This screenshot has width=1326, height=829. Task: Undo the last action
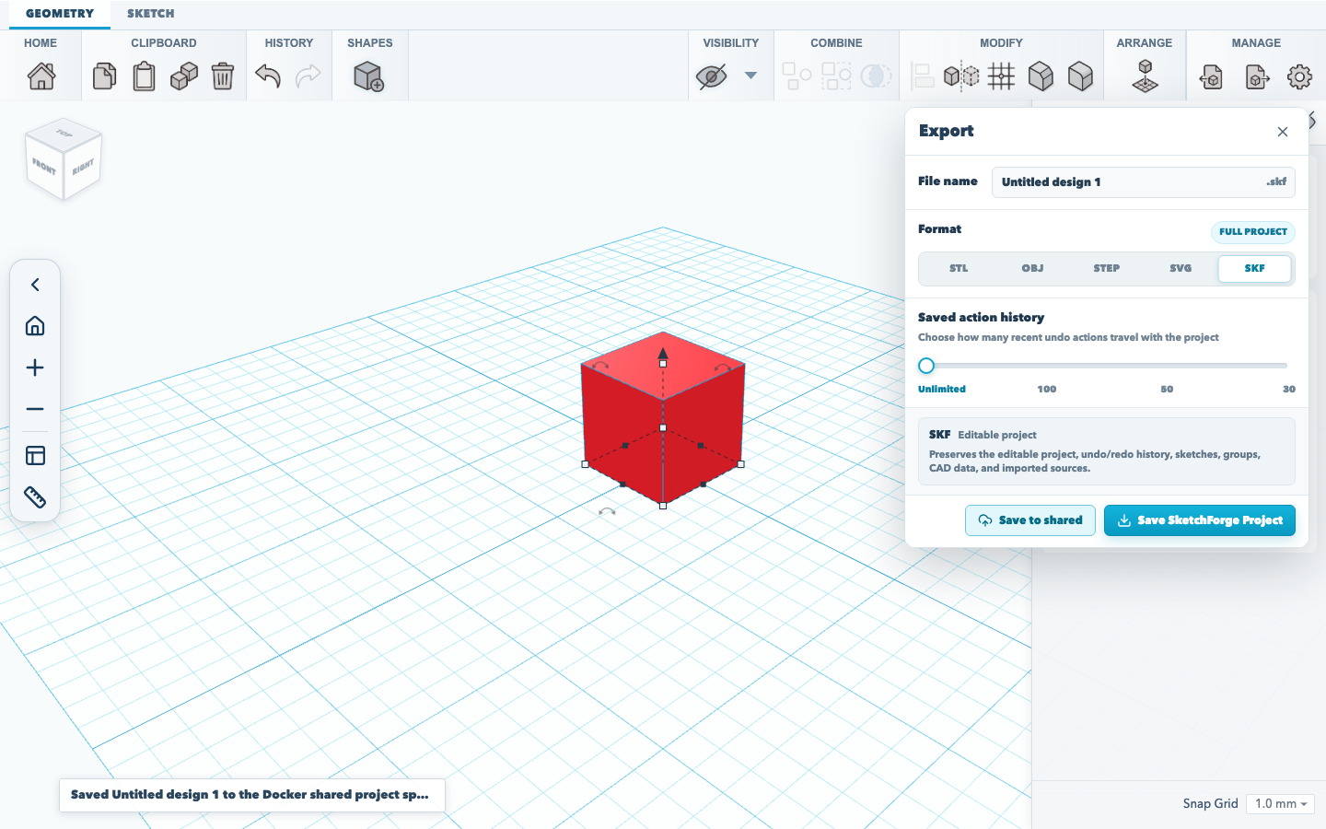[268, 76]
